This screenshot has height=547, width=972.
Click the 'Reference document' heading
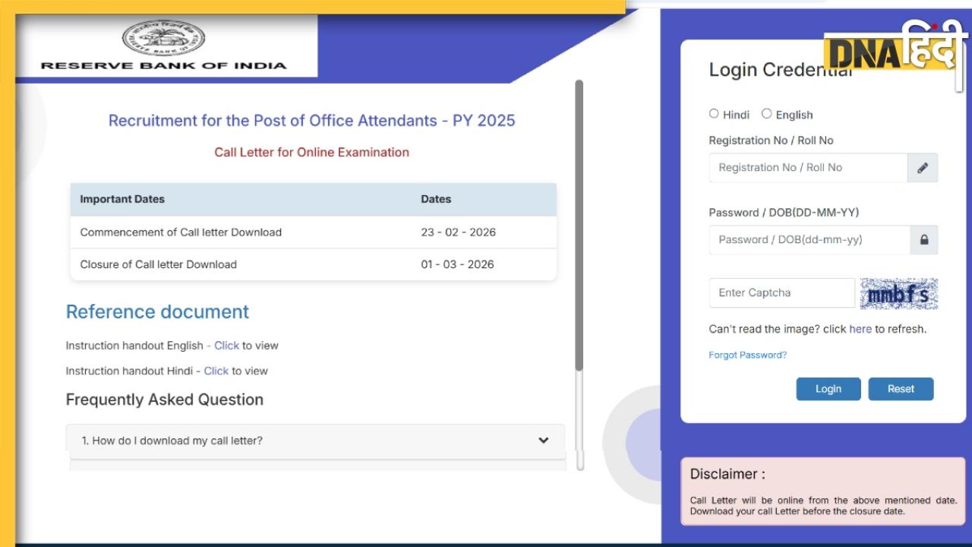tap(157, 312)
